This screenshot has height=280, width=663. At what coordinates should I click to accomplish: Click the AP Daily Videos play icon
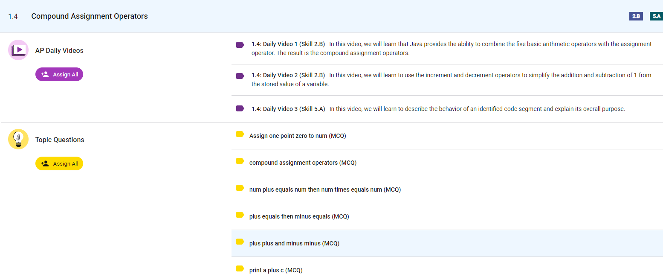pyautogui.click(x=18, y=50)
